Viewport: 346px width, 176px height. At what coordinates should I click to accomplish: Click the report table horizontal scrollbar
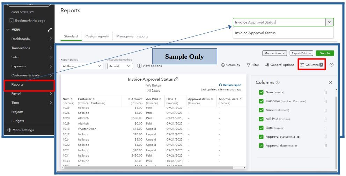tap(148, 168)
